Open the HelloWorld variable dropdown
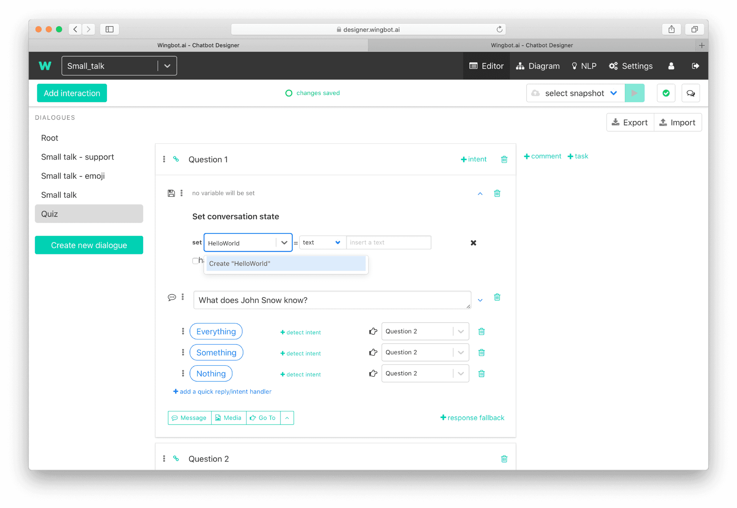The height and width of the screenshot is (508, 737). [x=284, y=243]
